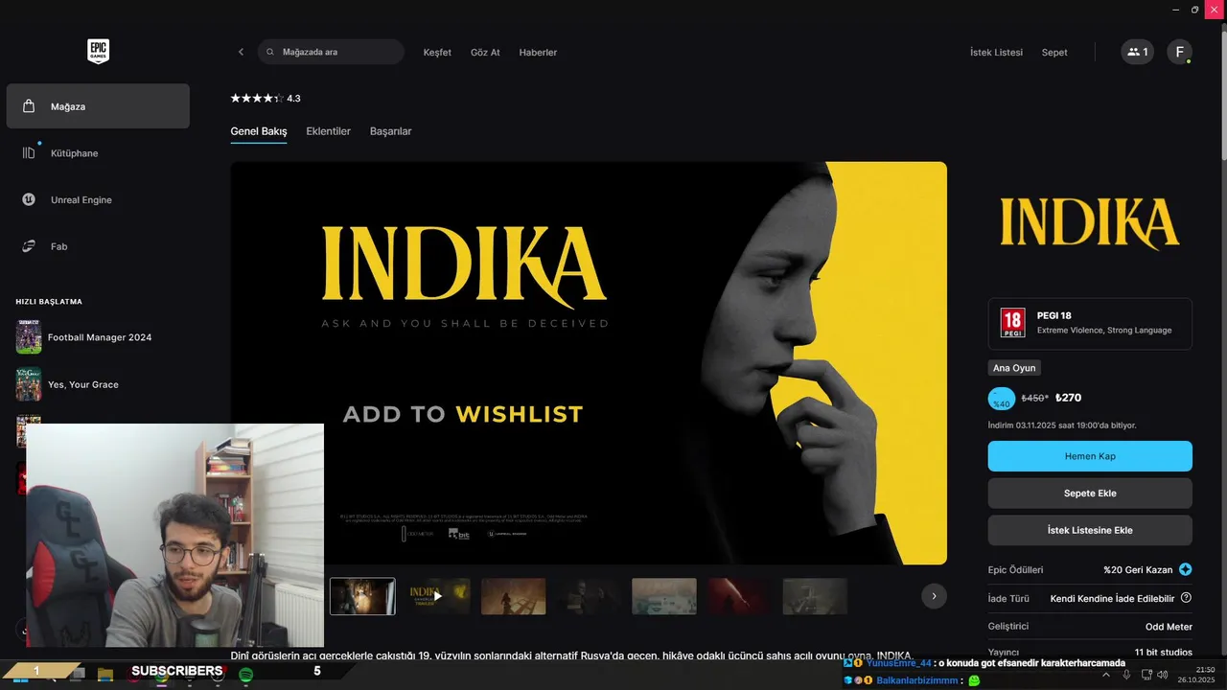Click the Hemen Kap buy button
This screenshot has height=690, width=1227.
click(x=1090, y=456)
